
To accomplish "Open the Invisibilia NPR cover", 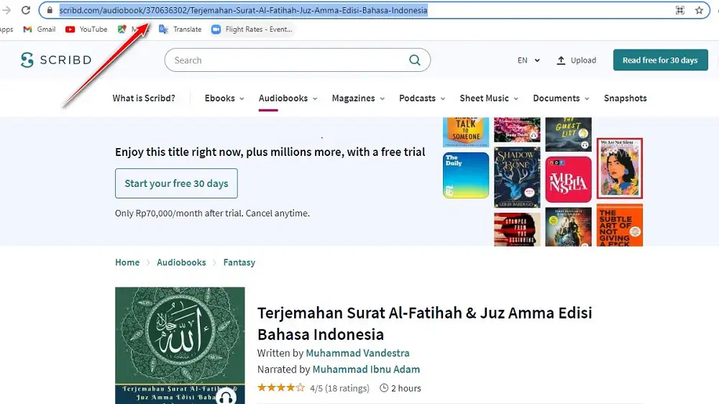I will pos(568,179).
